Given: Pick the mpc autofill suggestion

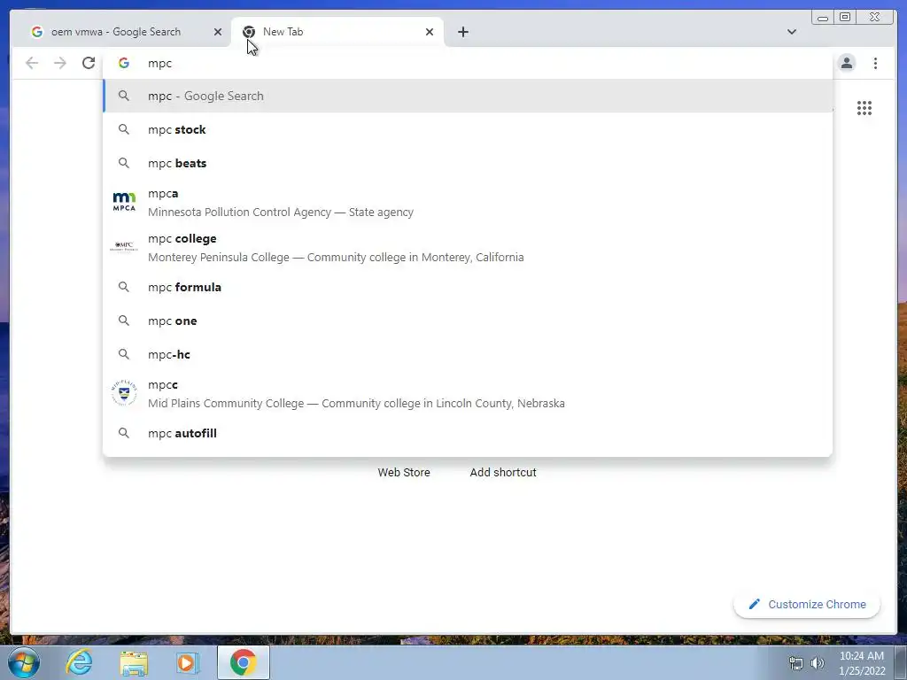Looking at the screenshot, I should coord(468,433).
